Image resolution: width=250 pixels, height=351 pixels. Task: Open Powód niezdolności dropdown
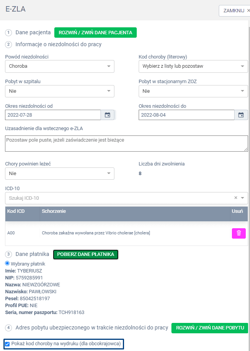click(60, 66)
